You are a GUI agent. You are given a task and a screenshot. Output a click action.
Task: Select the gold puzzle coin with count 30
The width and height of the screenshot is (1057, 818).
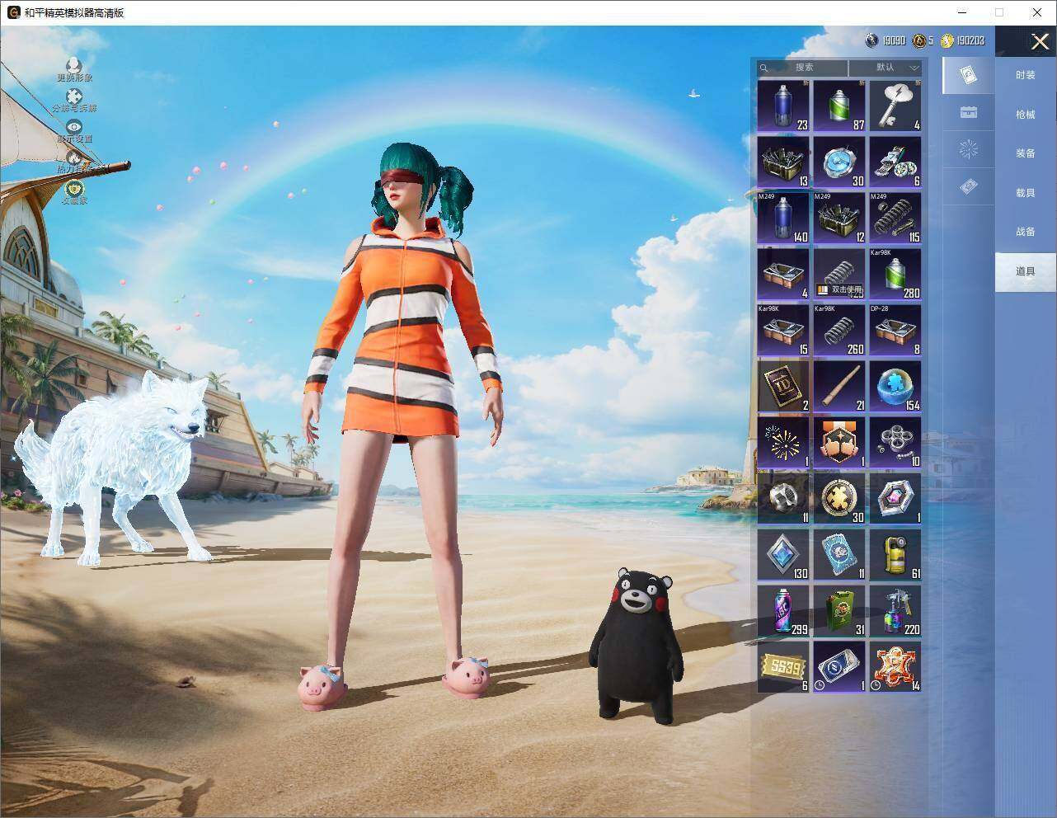pos(839,498)
